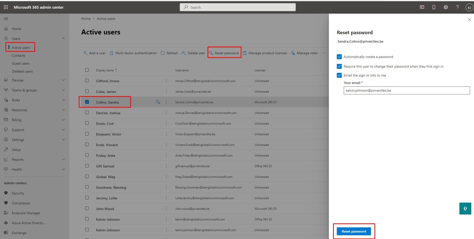Uncheck Email the sign-in info to me

[x=339, y=75]
